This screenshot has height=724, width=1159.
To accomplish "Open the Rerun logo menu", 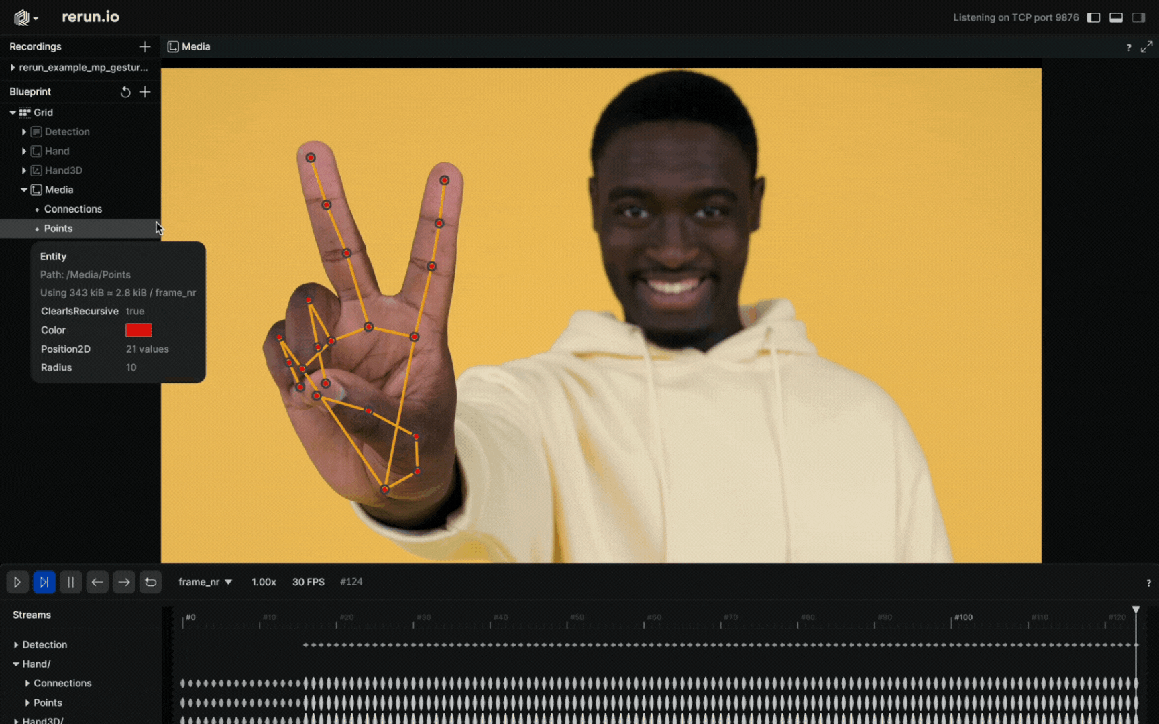I will tap(25, 18).
